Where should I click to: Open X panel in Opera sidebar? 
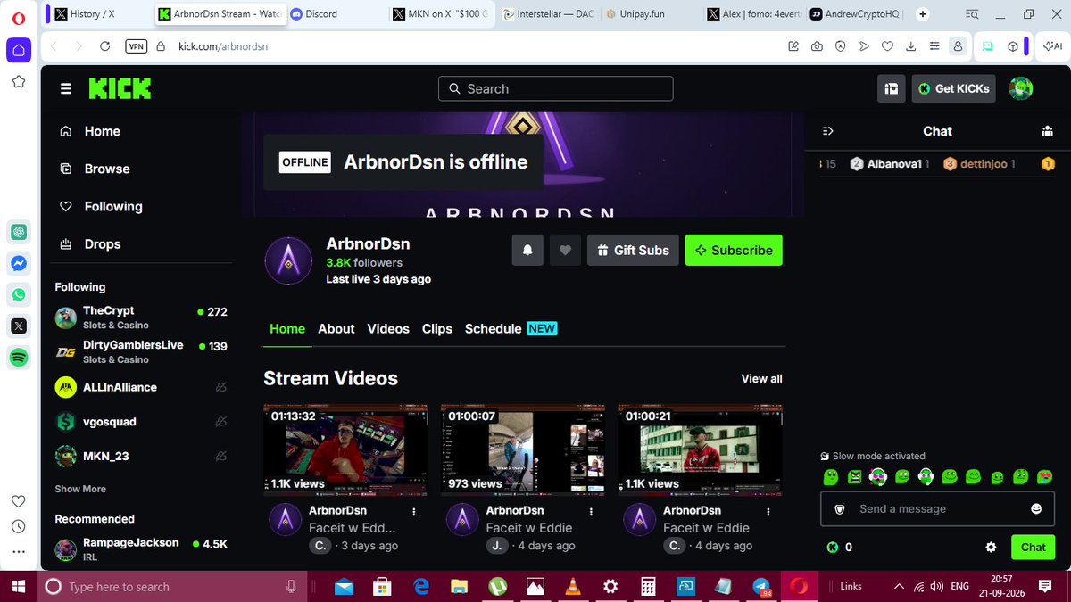point(18,326)
